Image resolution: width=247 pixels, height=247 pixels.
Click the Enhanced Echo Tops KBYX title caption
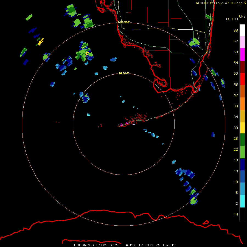(x=125, y=245)
